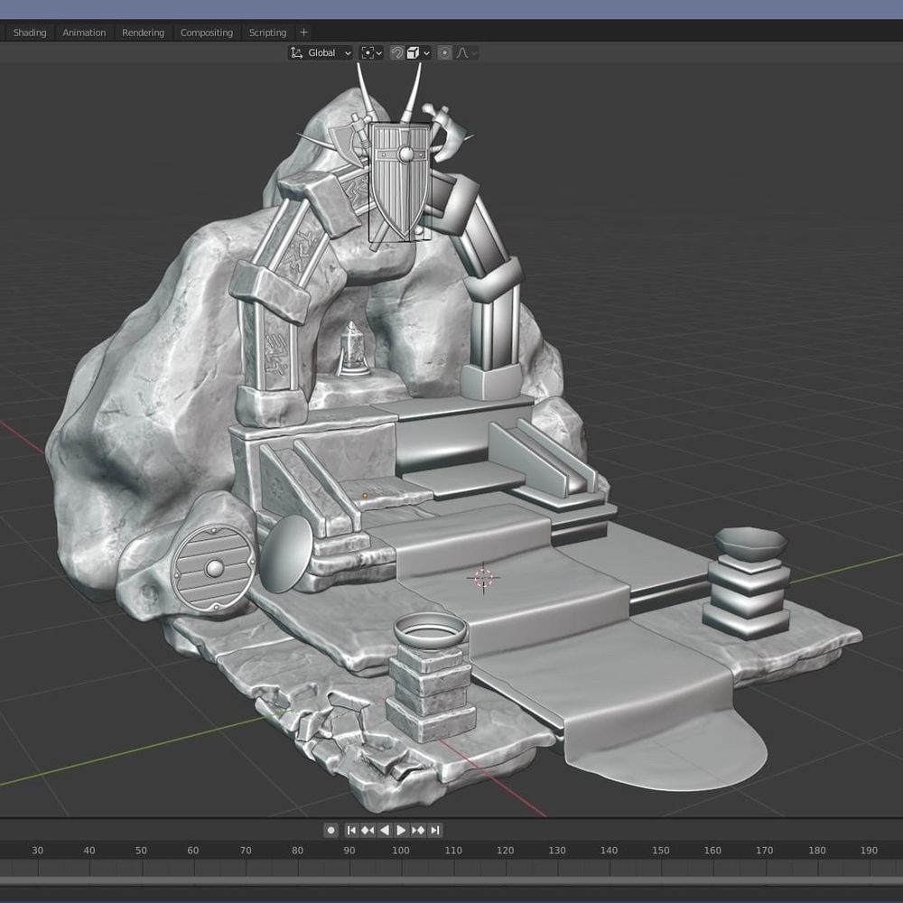Click frame 180 in the timeline

point(816,850)
